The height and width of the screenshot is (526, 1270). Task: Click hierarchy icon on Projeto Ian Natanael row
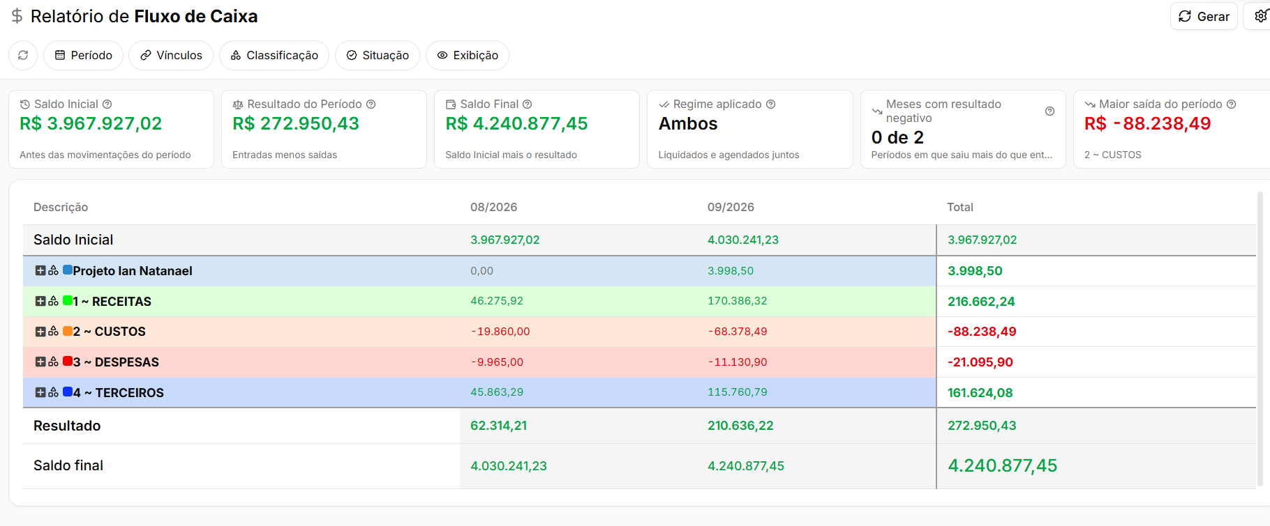53,270
